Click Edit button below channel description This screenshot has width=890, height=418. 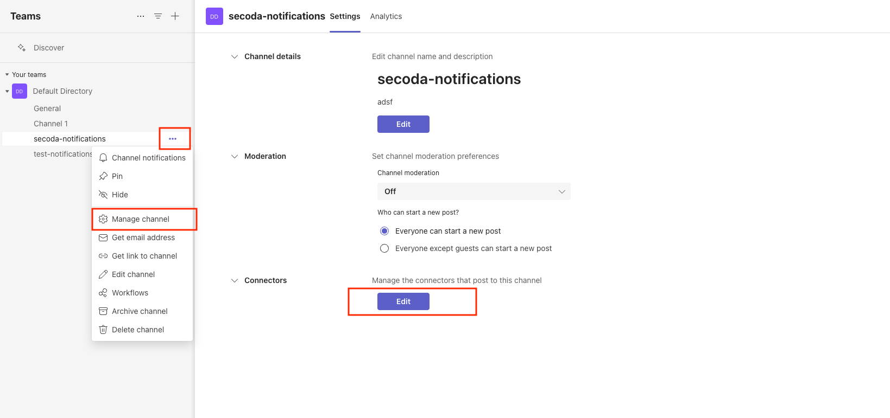pos(403,124)
